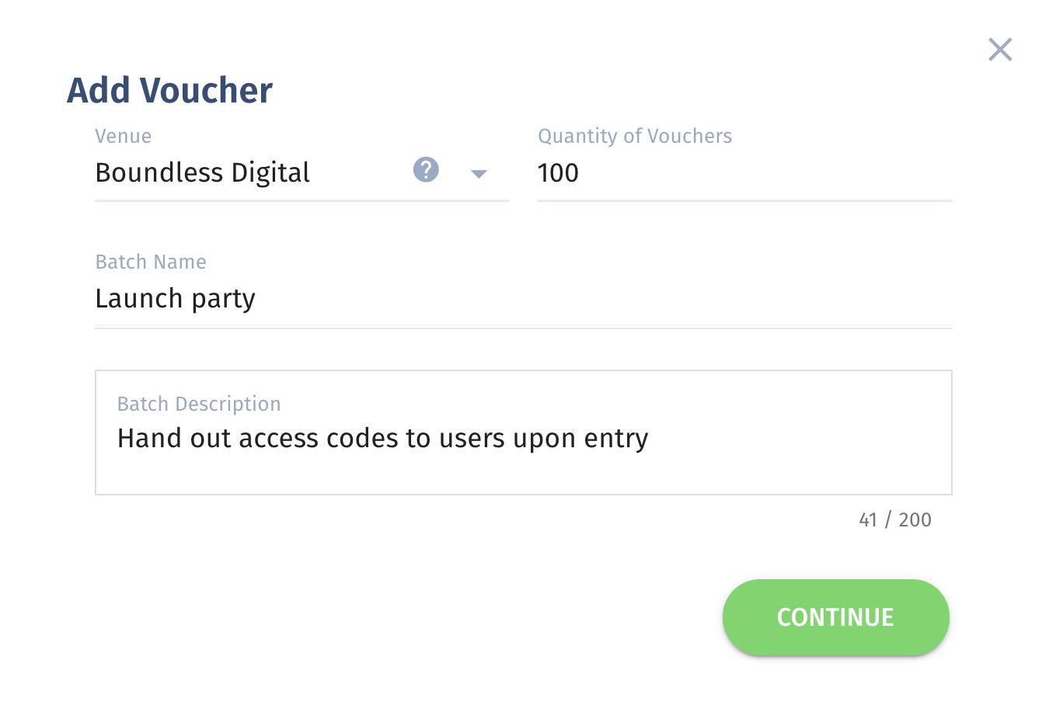Click the Quantity of Vouchers label
Image resolution: width=1049 pixels, height=719 pixels.
tap(635, 137)
